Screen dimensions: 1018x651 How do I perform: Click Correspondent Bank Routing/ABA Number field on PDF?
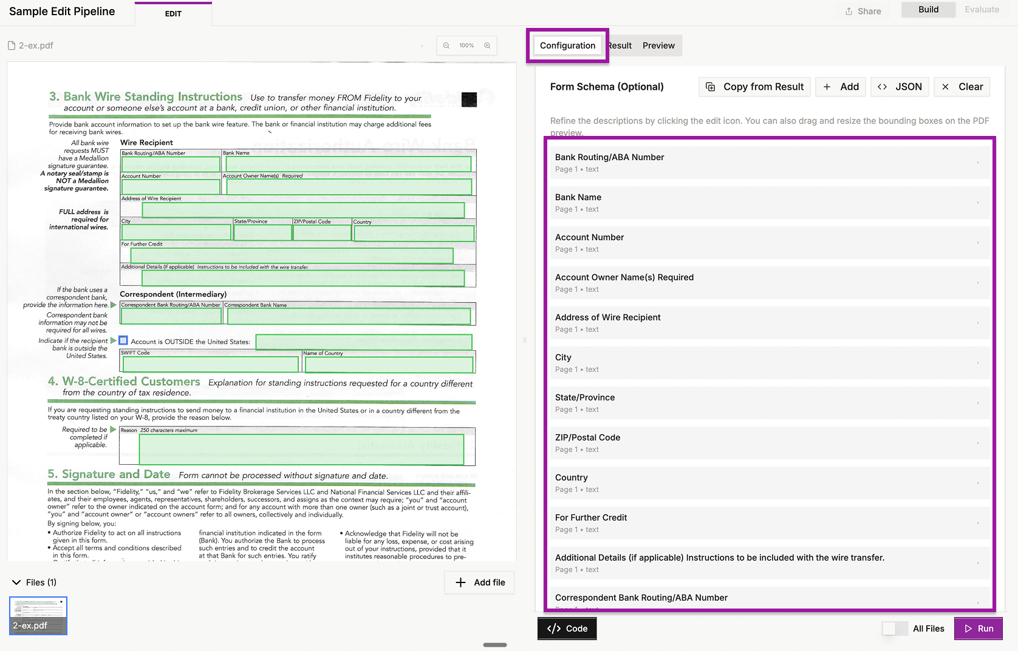[x=171, y=316]
